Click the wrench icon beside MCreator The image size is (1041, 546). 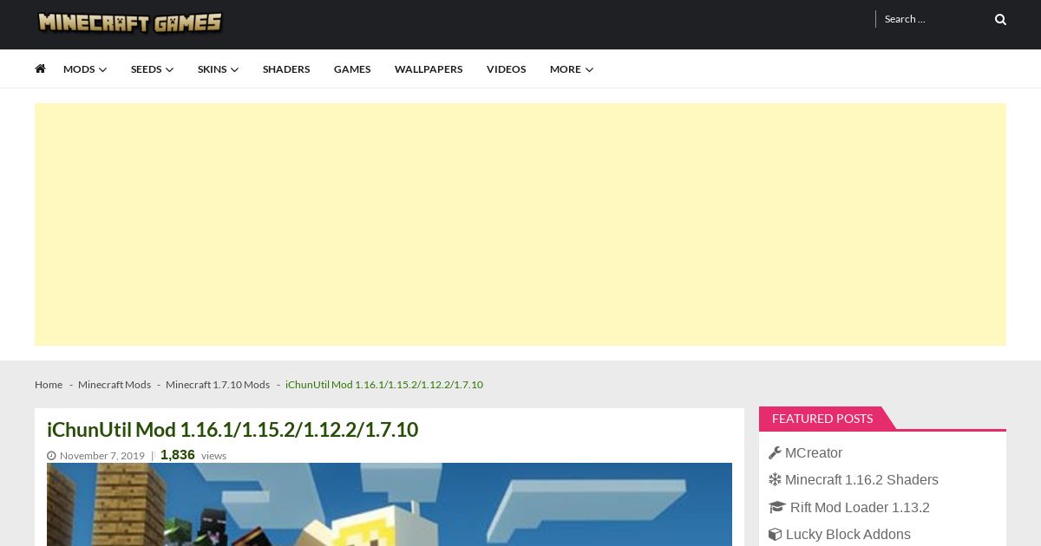tap(775, 453)
